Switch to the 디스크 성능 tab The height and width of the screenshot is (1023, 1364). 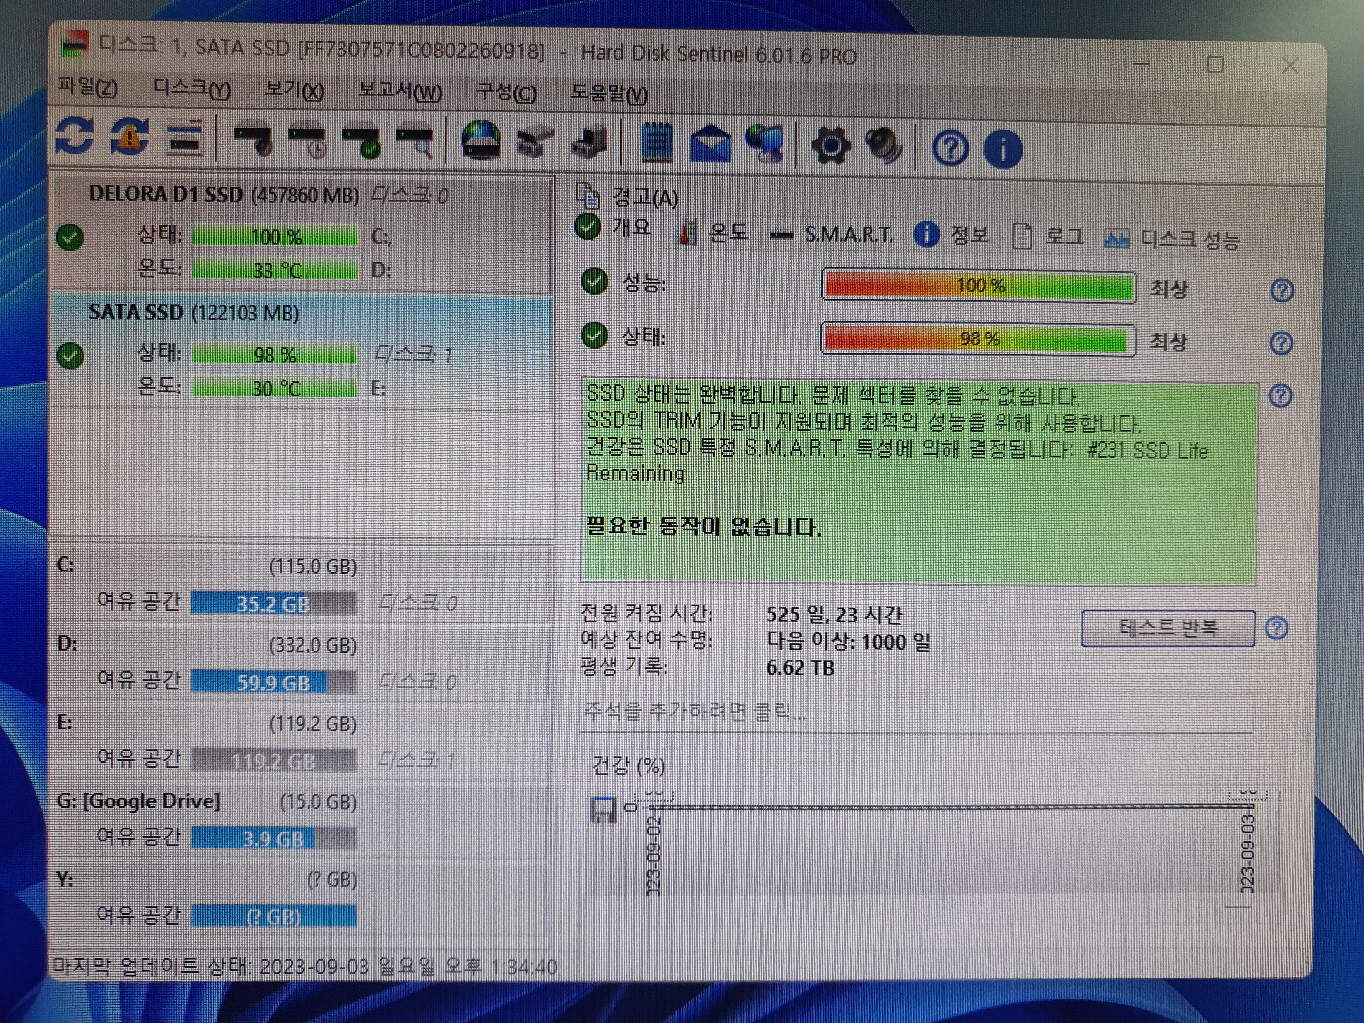pos(1172,238)
